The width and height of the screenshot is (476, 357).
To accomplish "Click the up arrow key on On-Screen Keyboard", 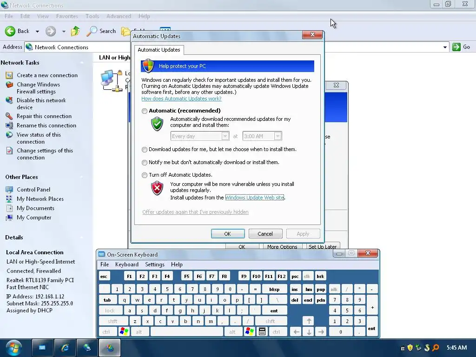I will (309, 321).
